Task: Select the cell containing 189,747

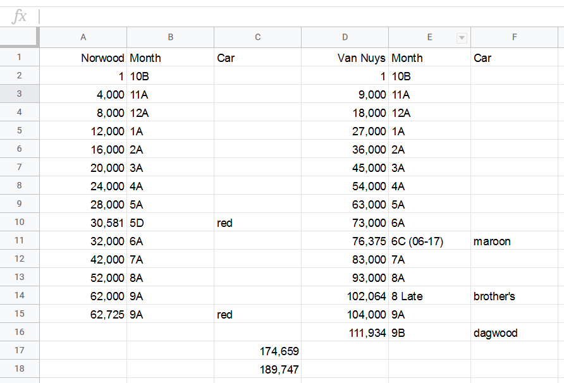Action: [257, 370]
